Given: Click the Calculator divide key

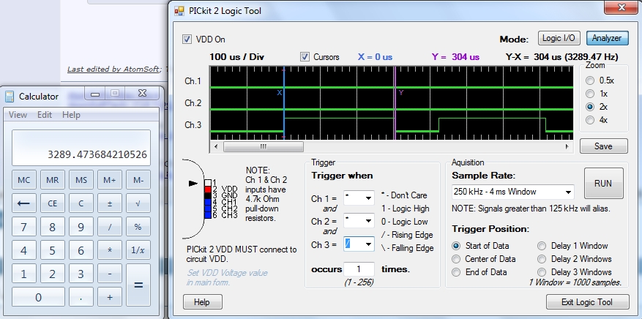Looking at the screenshot, I should click(x=109, y=227).
